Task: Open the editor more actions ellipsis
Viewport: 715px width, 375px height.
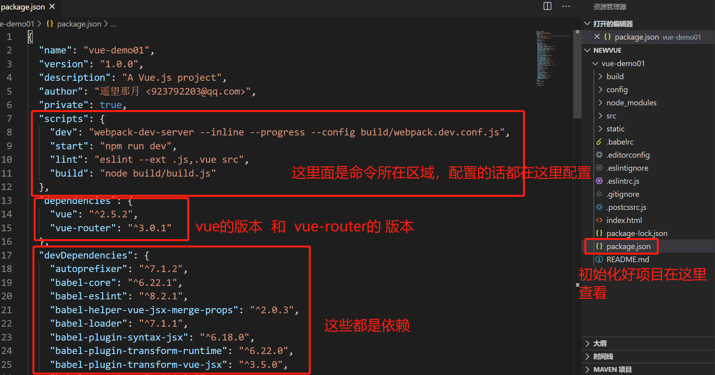Action: (566, 6)
